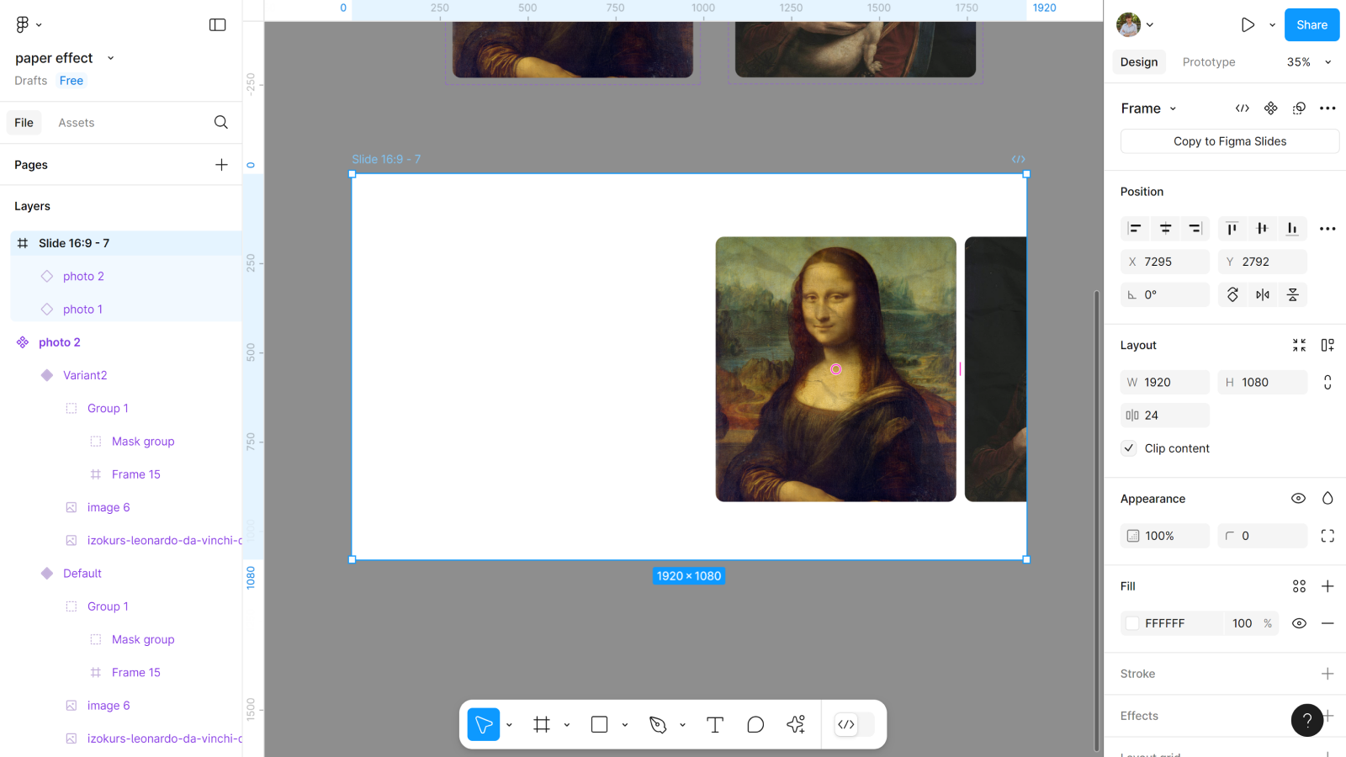
Task: Toggle Dev Mode switch in toolbar
Action: pyautogui.click(x=854, y=724)
